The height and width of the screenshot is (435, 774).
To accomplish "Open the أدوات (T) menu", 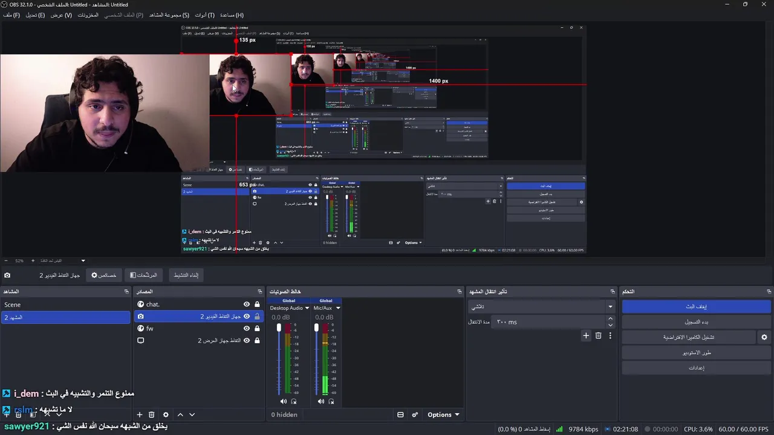I will (204, 15).
